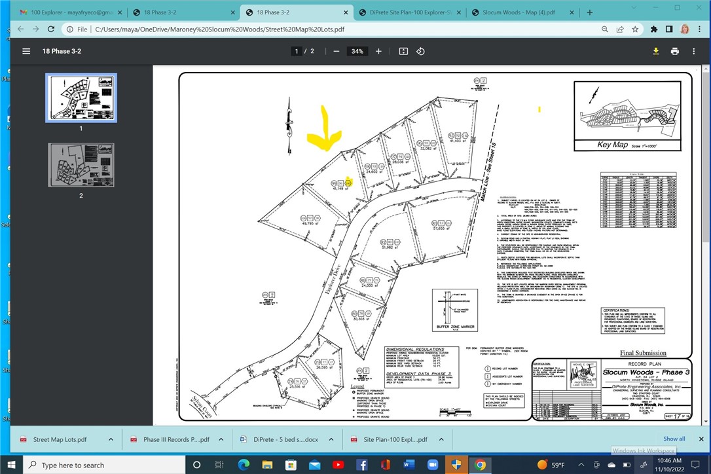Expand options for Site Plan-100 Expl download
The height and width of the screenshot is (474, 711).
click(x=441, y=439)
